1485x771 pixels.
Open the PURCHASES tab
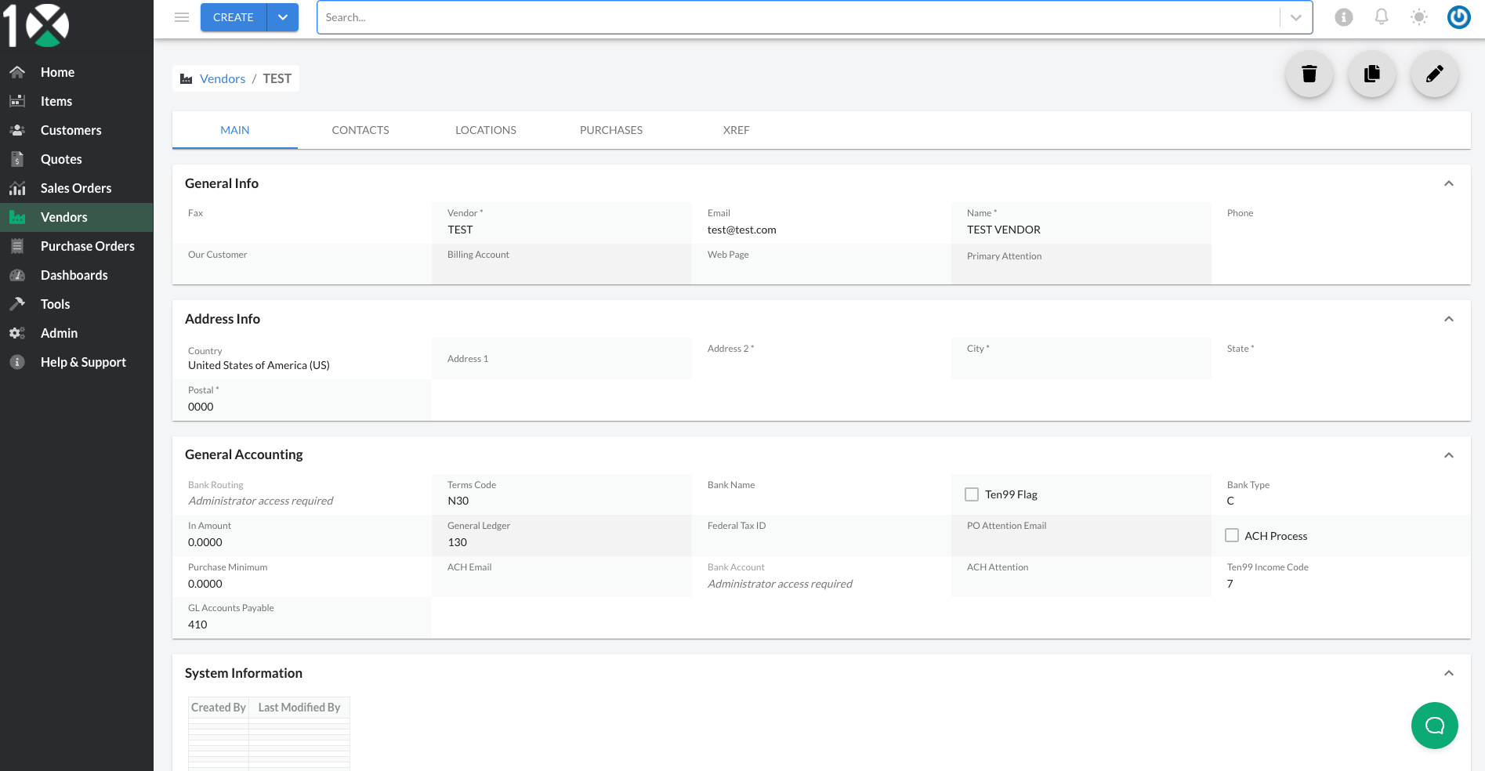611,130
